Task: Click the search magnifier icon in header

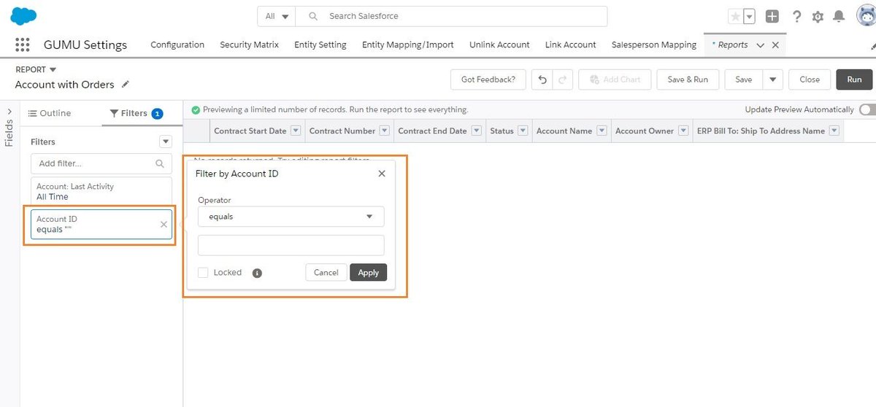Action: [313, 16]
